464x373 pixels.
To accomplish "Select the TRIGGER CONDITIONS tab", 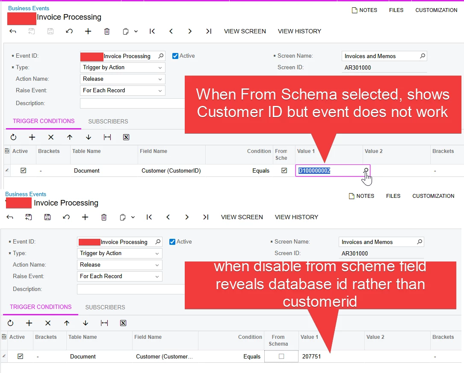I will click(43, 121).
